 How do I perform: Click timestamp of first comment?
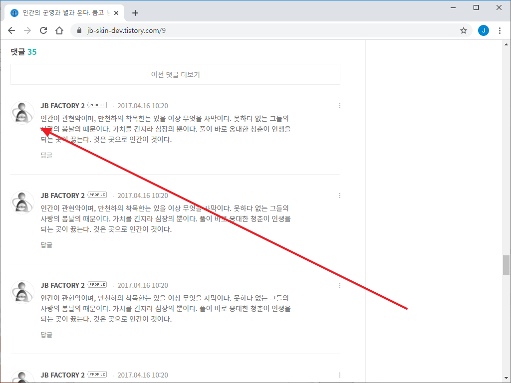tap(143, 106)
